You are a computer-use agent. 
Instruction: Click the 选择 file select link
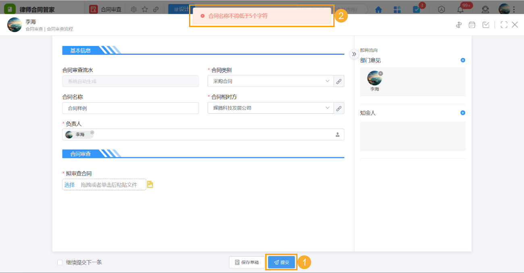pos(69,185)
